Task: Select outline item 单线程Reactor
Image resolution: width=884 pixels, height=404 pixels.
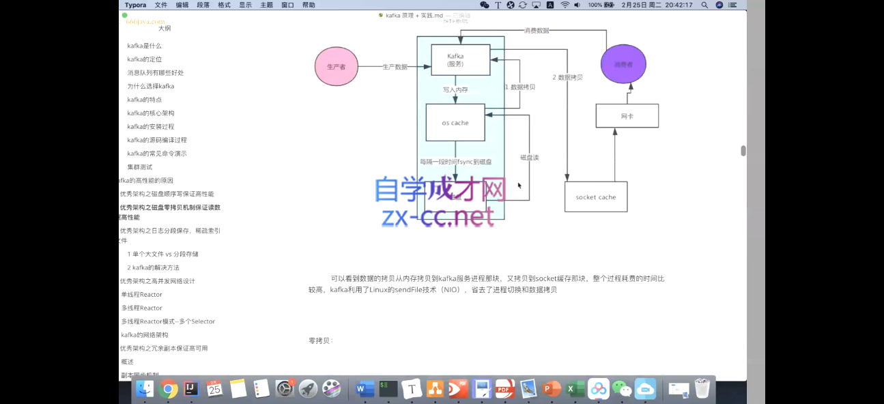Action: (x=142, y=295)
